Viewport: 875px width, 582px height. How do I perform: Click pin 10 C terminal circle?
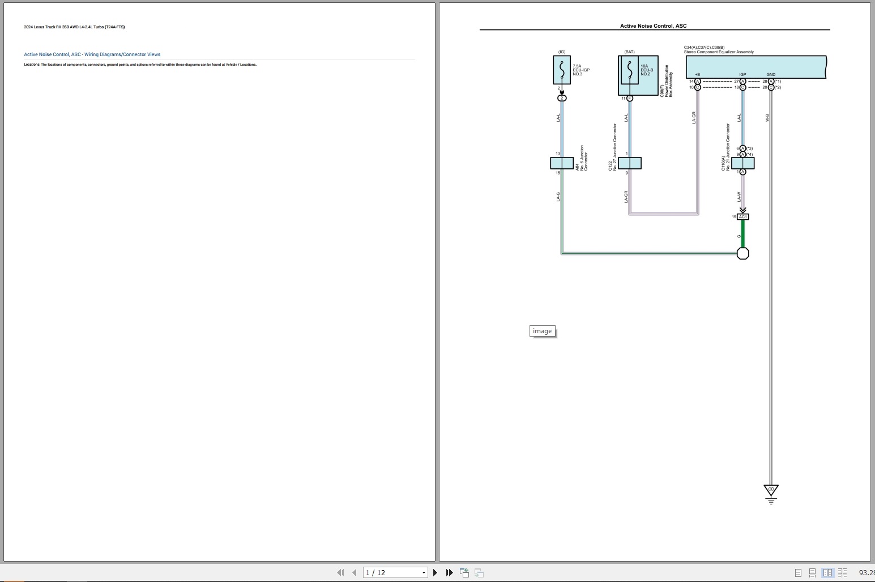[x=698, y=88]
